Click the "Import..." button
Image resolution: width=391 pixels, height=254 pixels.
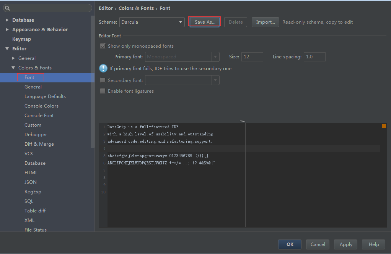click(x=265, y=22)
